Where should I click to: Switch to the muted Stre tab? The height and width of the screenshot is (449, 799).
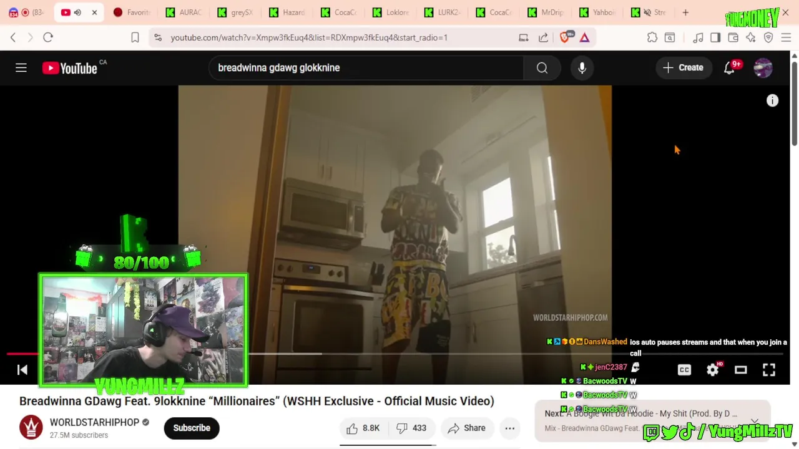(x=649, y=12)
